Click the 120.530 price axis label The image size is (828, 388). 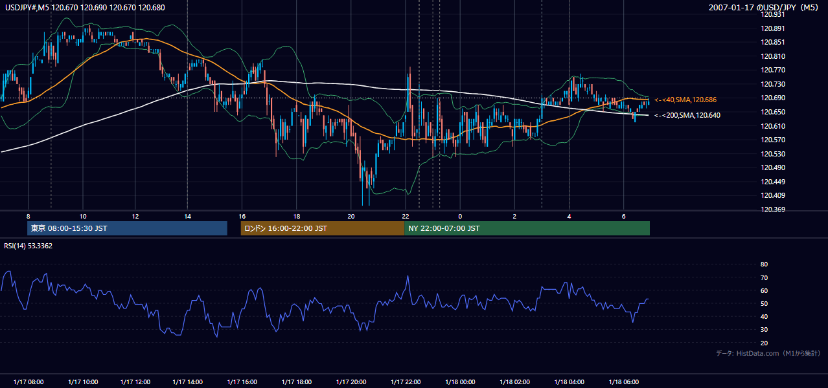click(773, 154)
